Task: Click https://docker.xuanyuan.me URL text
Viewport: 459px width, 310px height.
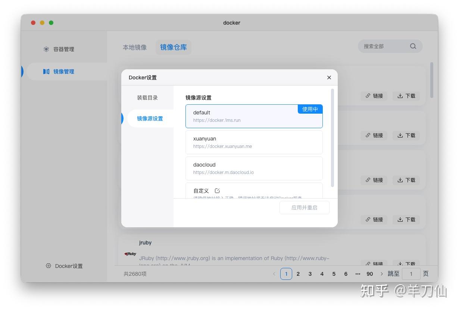Action: click(x=222, y=146)
